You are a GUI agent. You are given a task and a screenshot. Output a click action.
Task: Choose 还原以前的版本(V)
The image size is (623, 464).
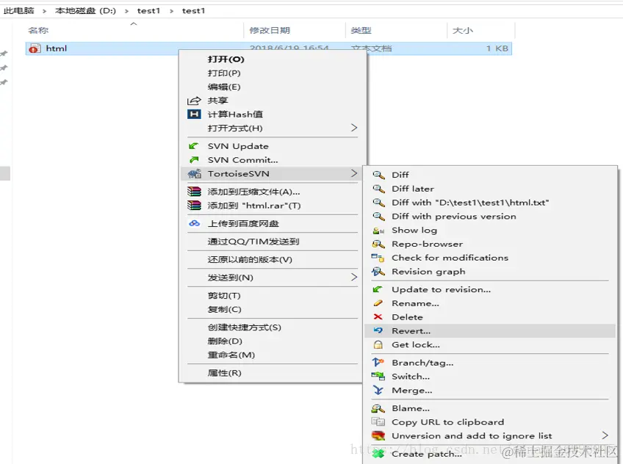click(250, 260)
